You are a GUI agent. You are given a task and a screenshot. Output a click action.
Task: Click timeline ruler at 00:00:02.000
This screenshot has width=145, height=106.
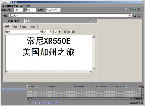[78, 87]
